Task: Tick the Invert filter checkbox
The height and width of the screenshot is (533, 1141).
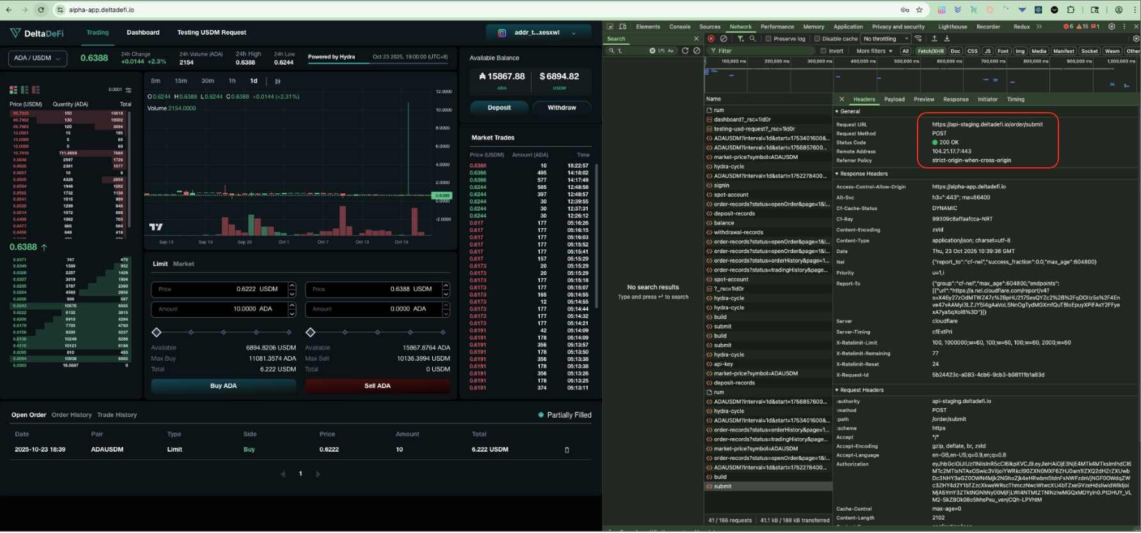Action: coord(823,51)
